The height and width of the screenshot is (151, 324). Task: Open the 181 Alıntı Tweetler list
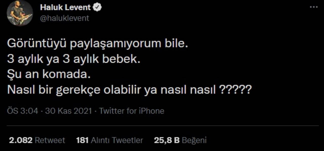click(109, 140)
